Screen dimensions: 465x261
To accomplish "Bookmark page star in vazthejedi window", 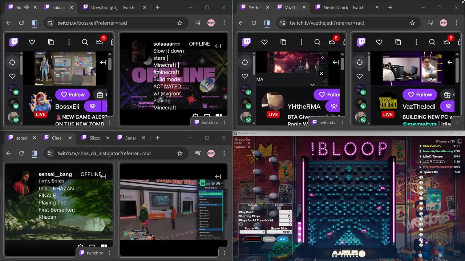I will [x=412, y=23].
